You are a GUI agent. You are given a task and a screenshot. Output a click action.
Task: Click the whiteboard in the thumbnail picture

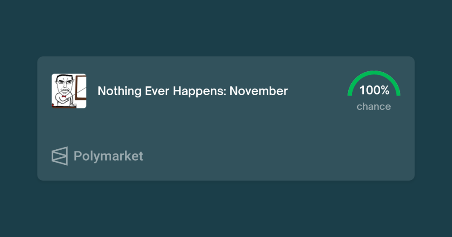click(81, 87)
